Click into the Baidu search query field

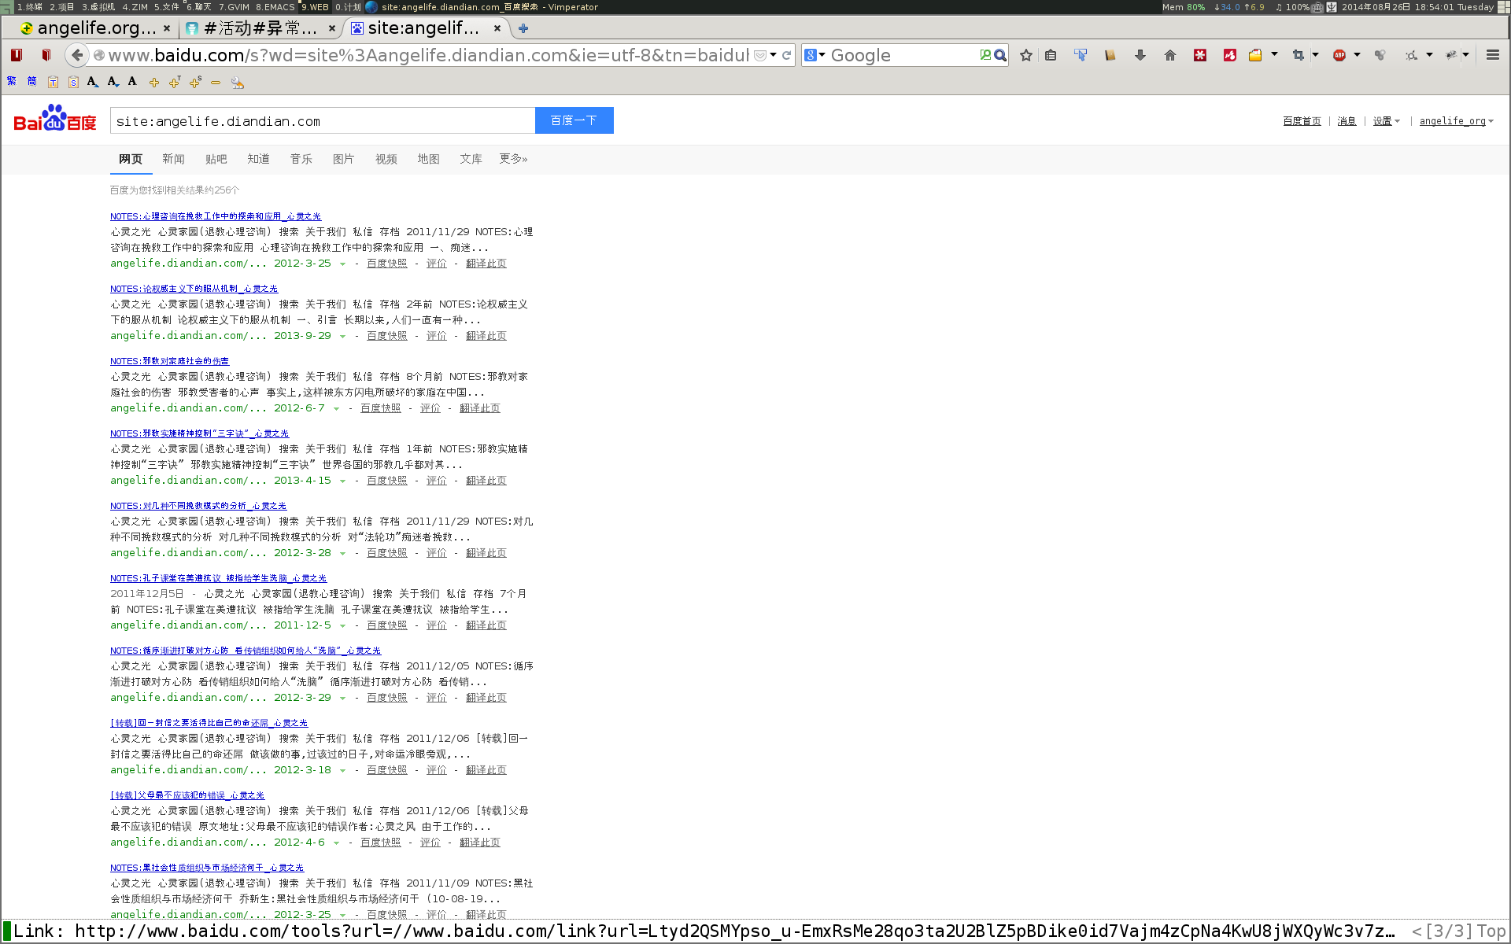(x=323, y=121)
